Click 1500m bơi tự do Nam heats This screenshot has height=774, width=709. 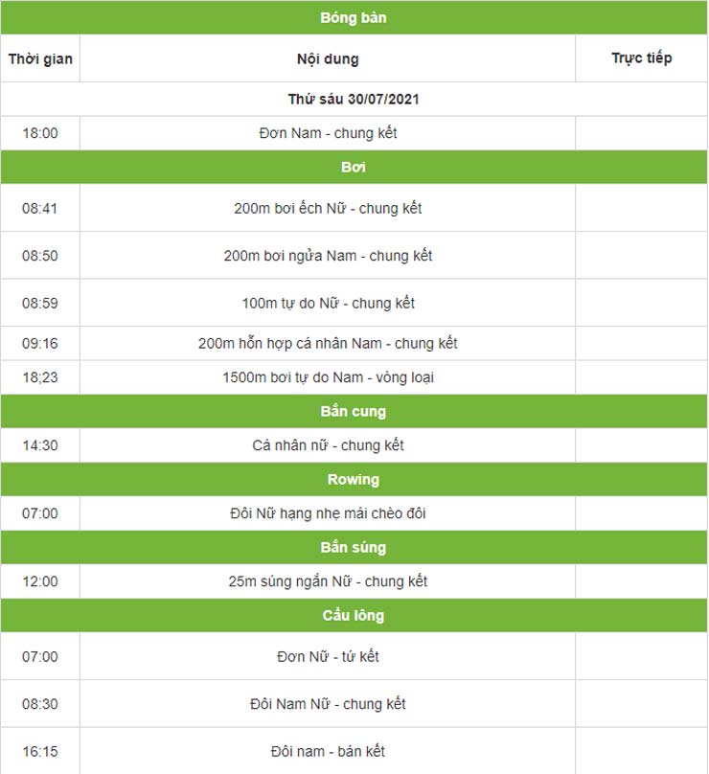click(328, 377)
